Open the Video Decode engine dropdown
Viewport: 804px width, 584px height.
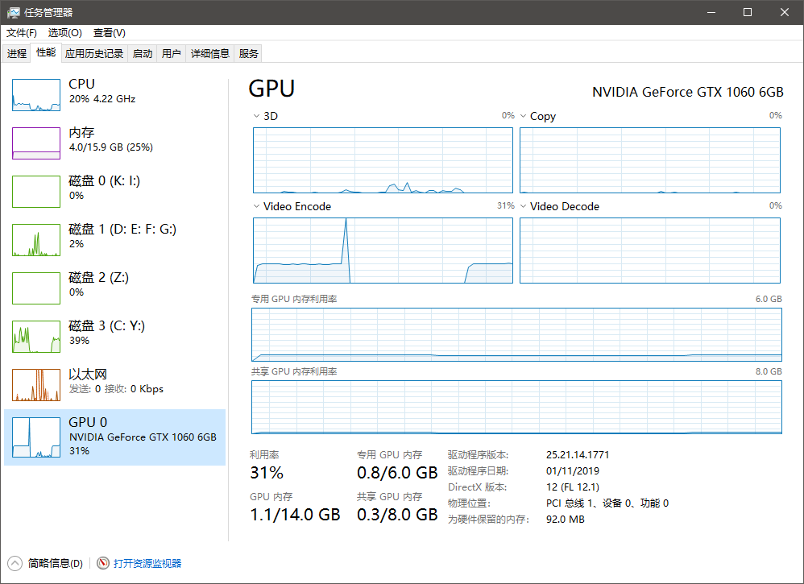click(523, 206)
